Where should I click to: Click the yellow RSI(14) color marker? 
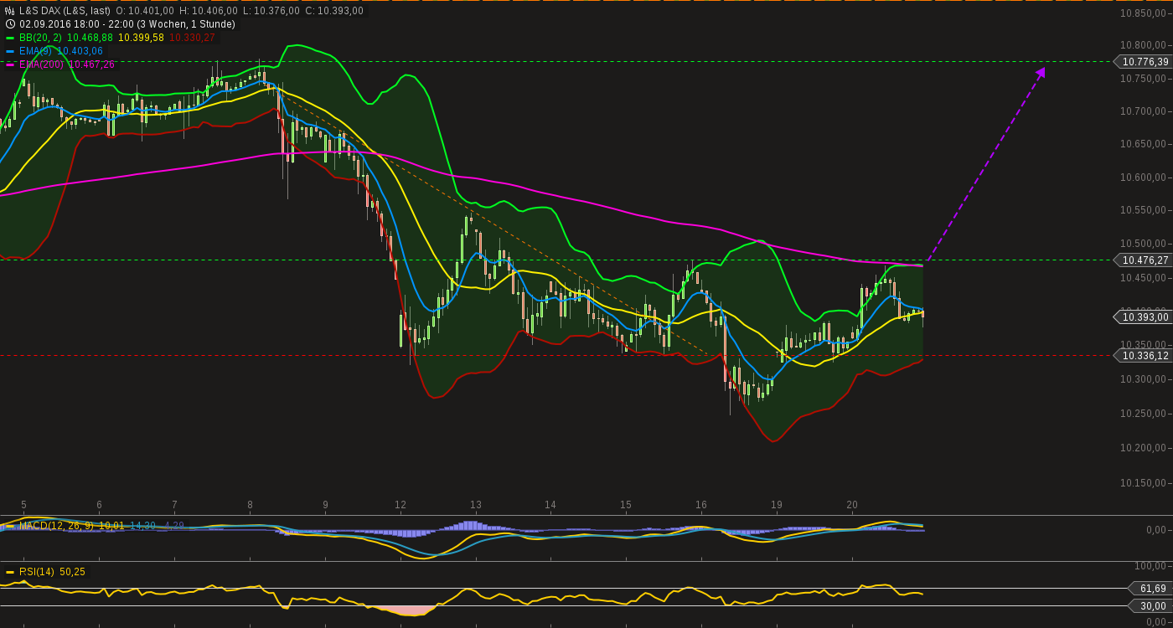[10, 572]
